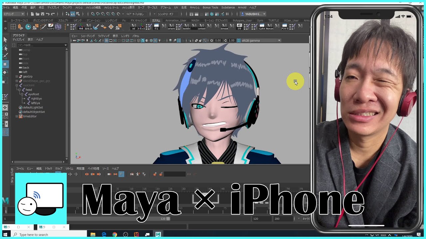Click the purple wireframe lattice shelf icon
This screenshot has width=426, height=239.
pos(58,27)
